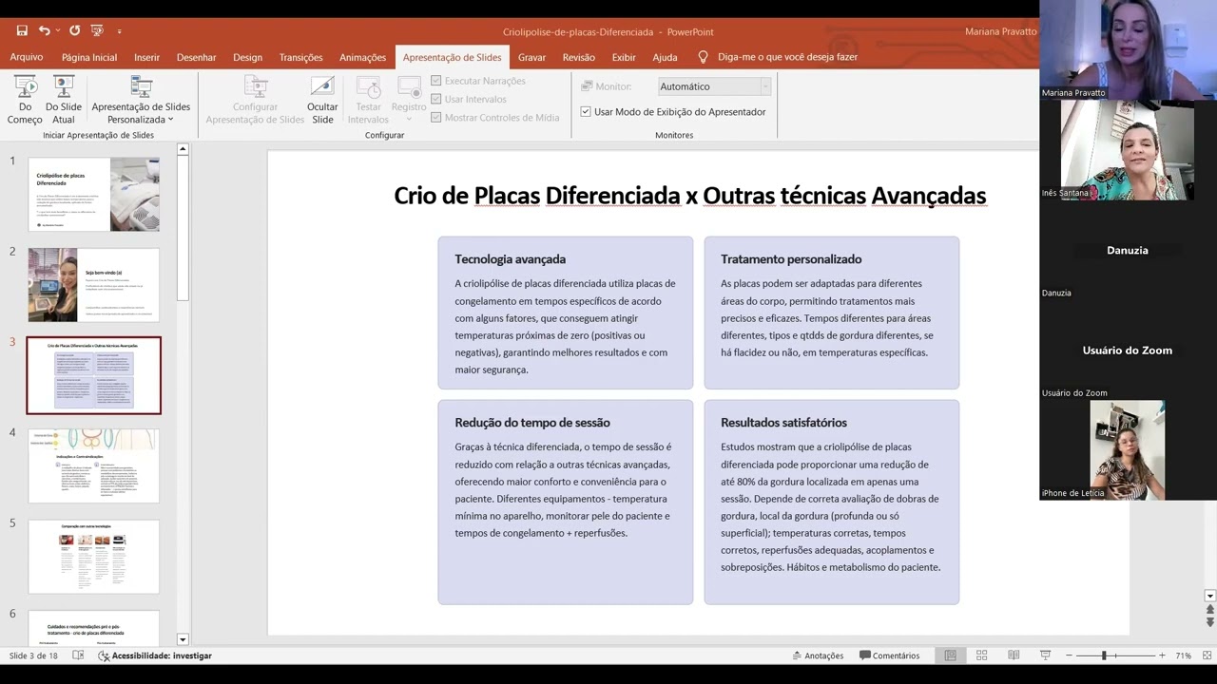This screenshot has width=1217, height=684.
Task: Select slide 4 thumbnail Indicações e Contraindicações
Action: (x=94, y=465)
